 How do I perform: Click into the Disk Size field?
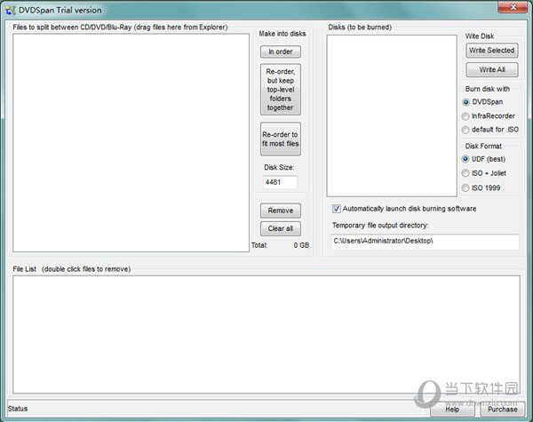(x=280, y=182)
